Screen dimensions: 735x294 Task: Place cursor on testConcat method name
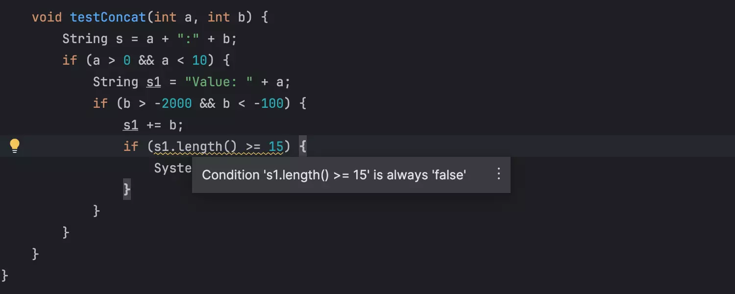click(x=108, y=17)
